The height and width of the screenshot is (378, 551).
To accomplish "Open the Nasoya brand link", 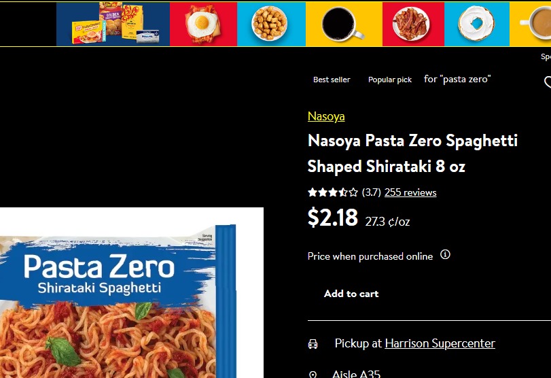I will coord(326,116).
